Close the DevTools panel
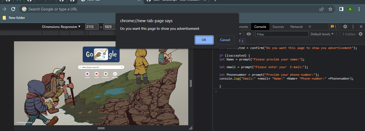Screen dimensions: 365x131 361,27
